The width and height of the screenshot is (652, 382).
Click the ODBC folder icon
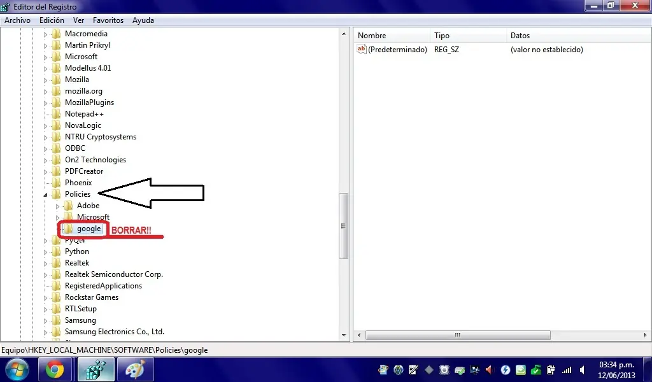[x=56, y=148]
